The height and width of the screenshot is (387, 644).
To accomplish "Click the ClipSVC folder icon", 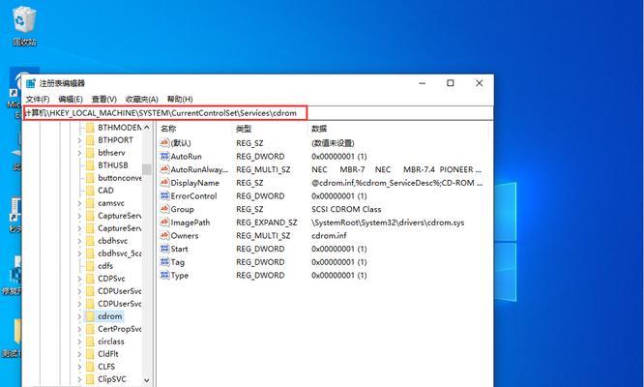I will click(x=90, y=379).
